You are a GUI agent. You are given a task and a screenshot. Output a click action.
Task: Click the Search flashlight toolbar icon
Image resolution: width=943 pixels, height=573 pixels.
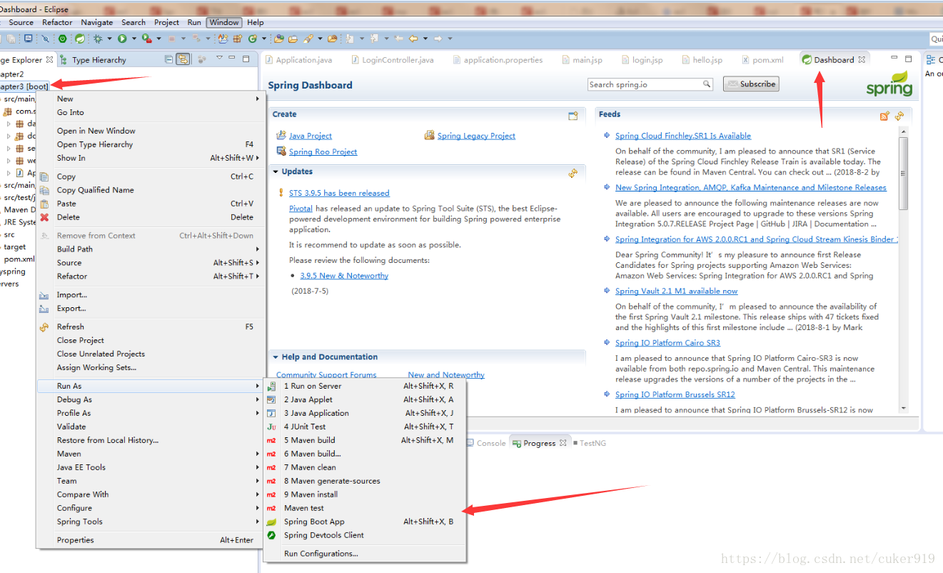(308, 39)
